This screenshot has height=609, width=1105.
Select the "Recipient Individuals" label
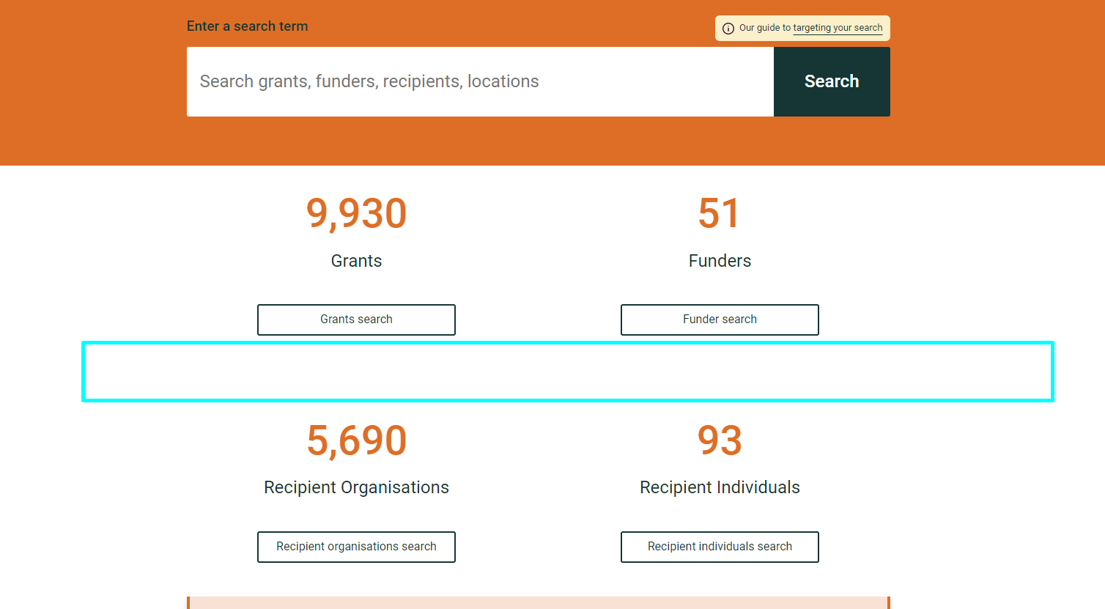[x=720, y=487]
